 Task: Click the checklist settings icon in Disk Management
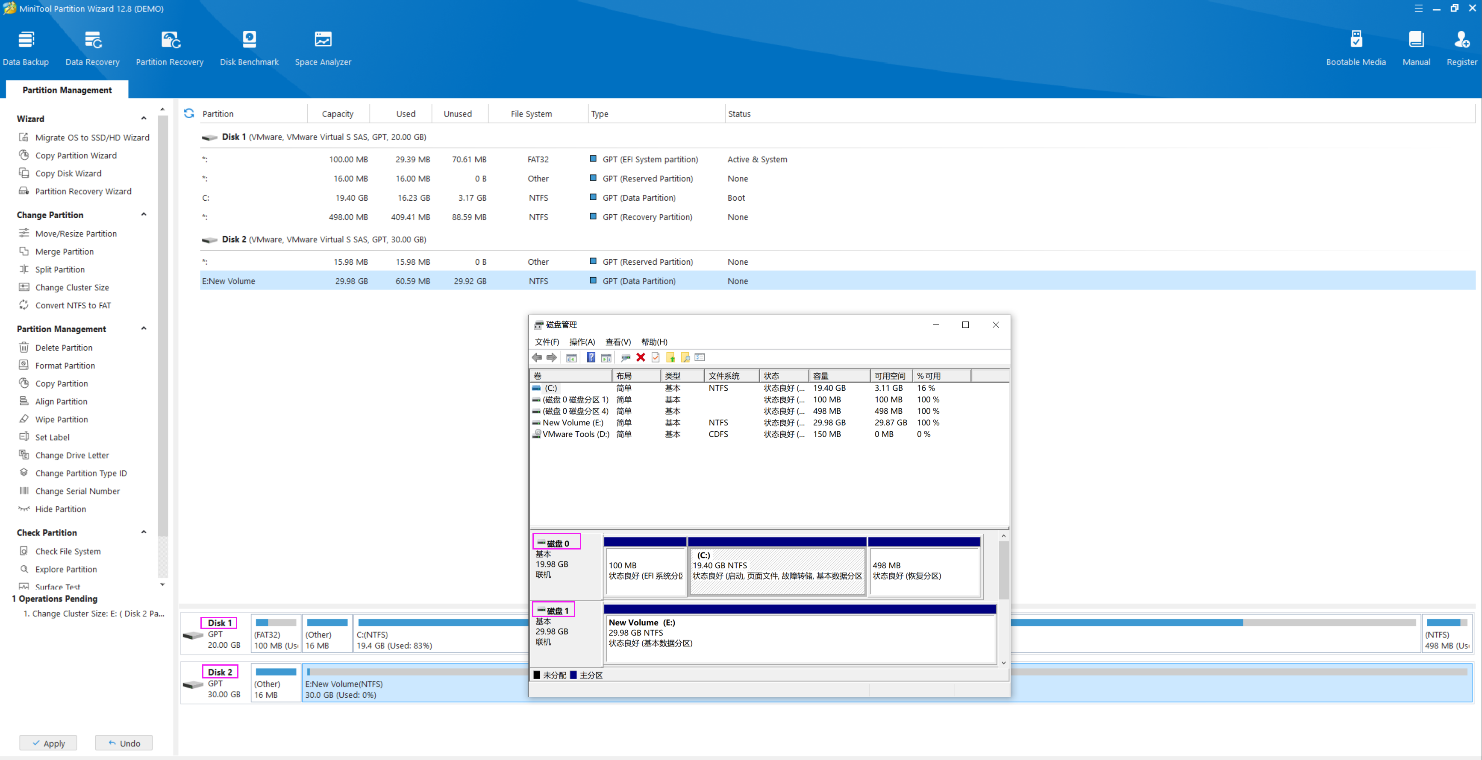click(x=700, y=357)
